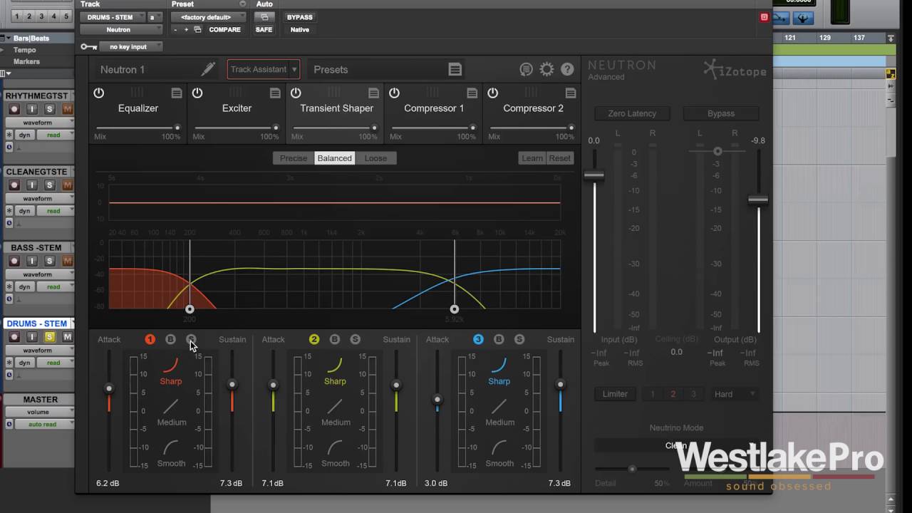This screenshot has width=912, height=513.
Task: Mute the CLEANEGTSTE track
Action: coord(68,185)
